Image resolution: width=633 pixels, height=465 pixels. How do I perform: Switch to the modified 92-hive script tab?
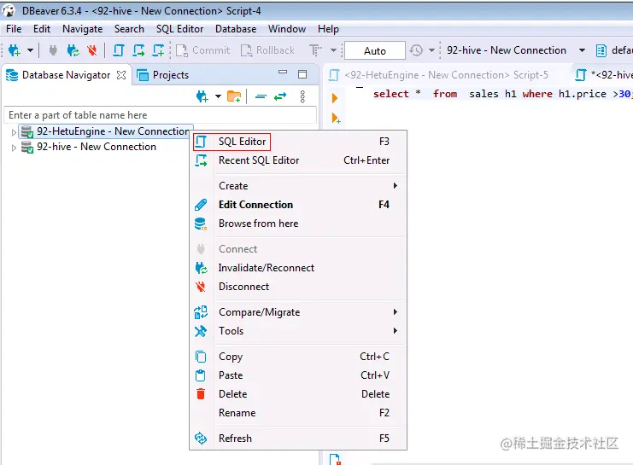coord(603,75)
